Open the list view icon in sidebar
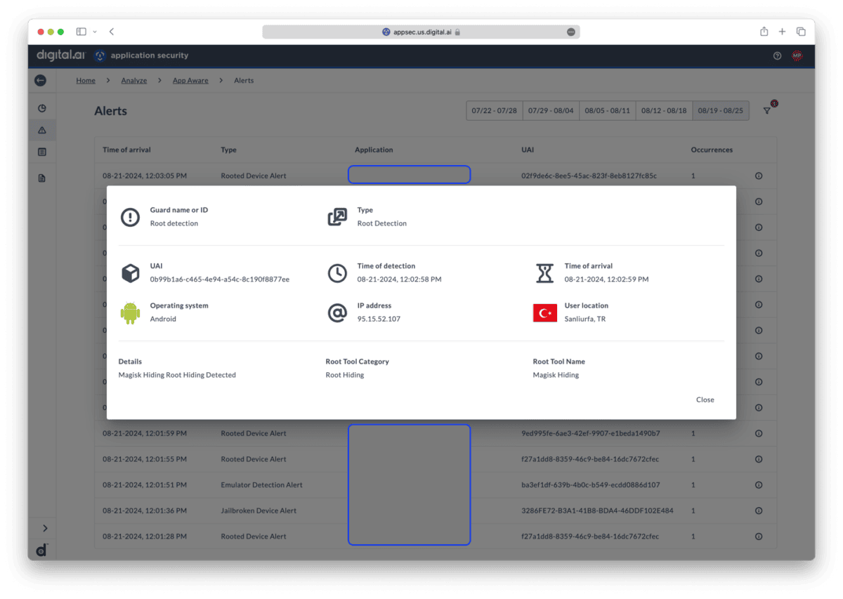 click(42, 151)
